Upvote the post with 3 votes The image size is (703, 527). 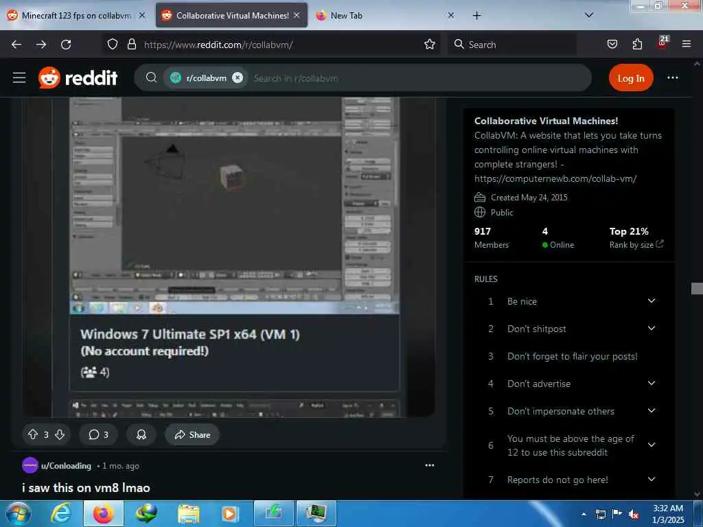click(33, 434)
